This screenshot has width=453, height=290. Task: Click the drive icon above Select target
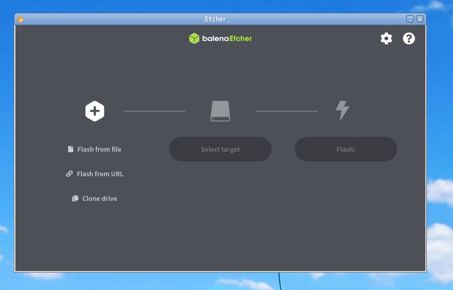coord(220,111)
